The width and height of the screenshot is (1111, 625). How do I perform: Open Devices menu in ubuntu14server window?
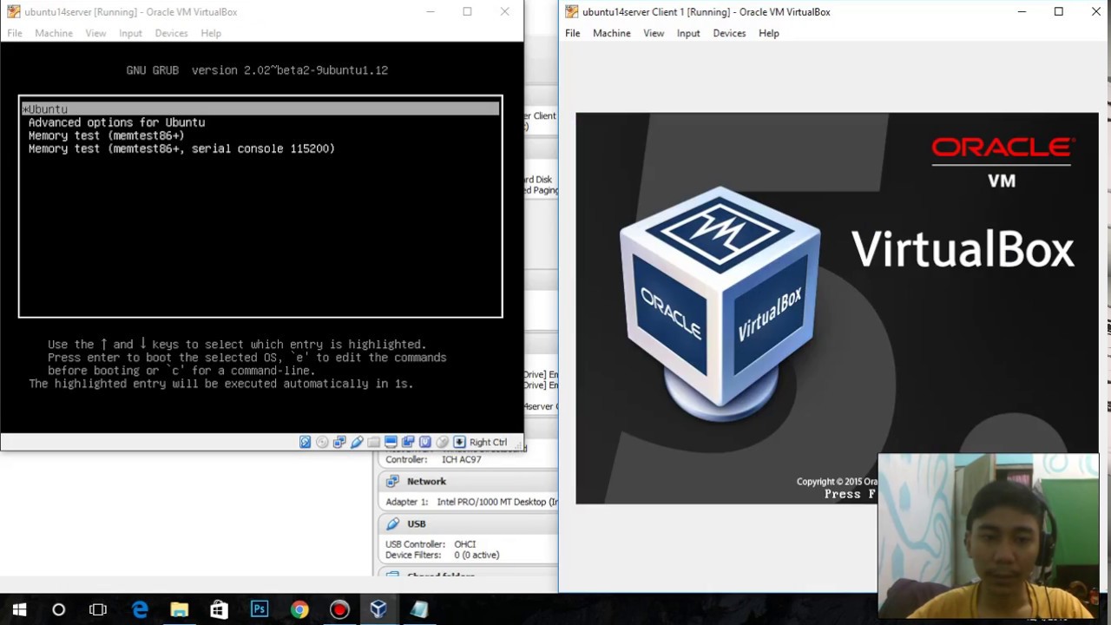coord(171,33)
